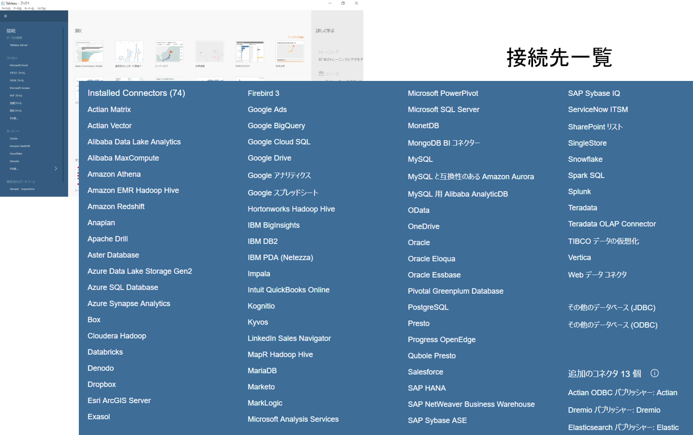Select その他のデータベース (JDBC)
Image resolution: width=693 pixels, height=435 pixels.
(x=612, y=308)
